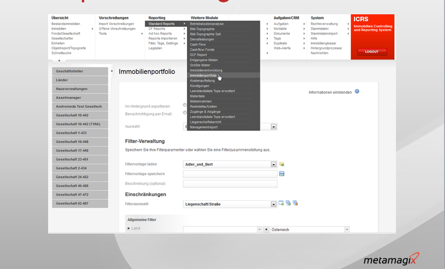Select the Cash Flow report

tap(198, 44)
